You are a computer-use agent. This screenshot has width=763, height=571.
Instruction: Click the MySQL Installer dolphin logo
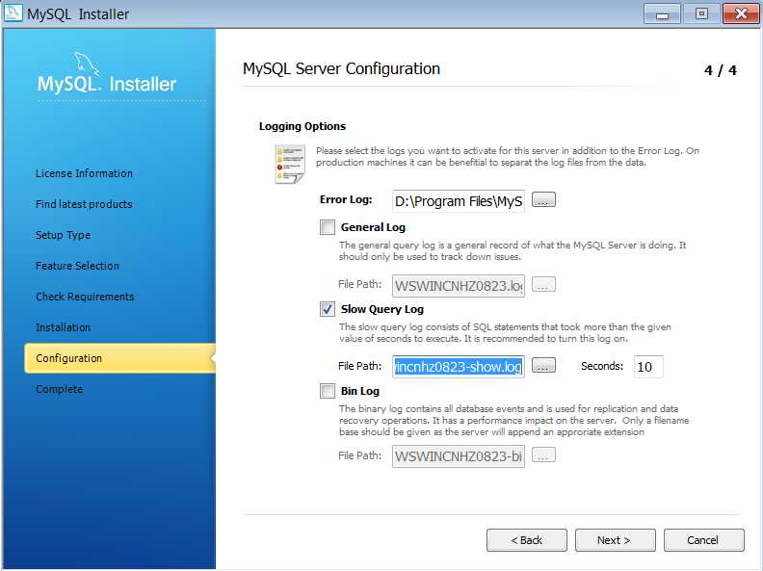point(87,64)
